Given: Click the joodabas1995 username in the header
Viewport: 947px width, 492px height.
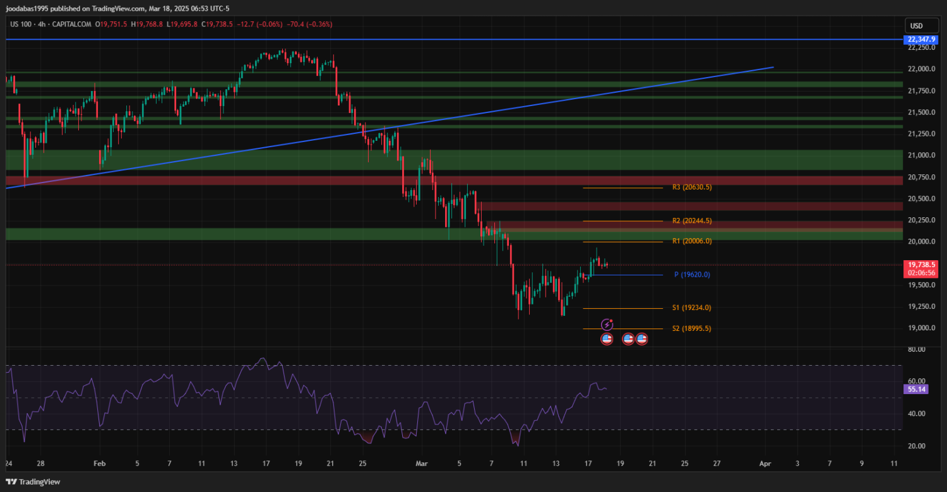Looking at the screenshot, I should point(27,9).
